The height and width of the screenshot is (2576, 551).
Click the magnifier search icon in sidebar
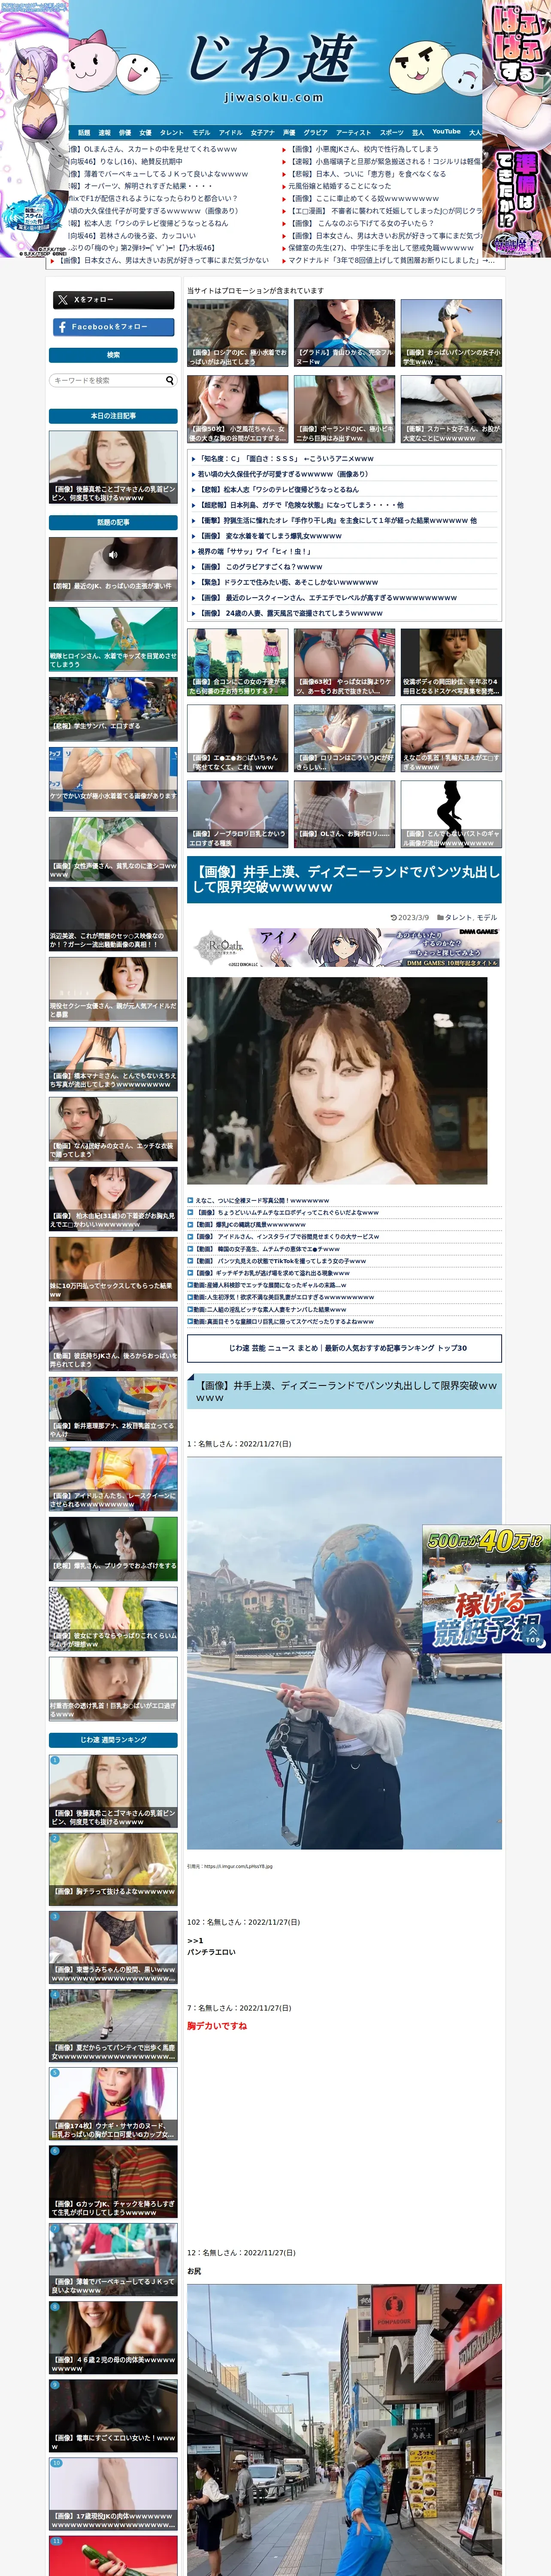coord(169,381)
